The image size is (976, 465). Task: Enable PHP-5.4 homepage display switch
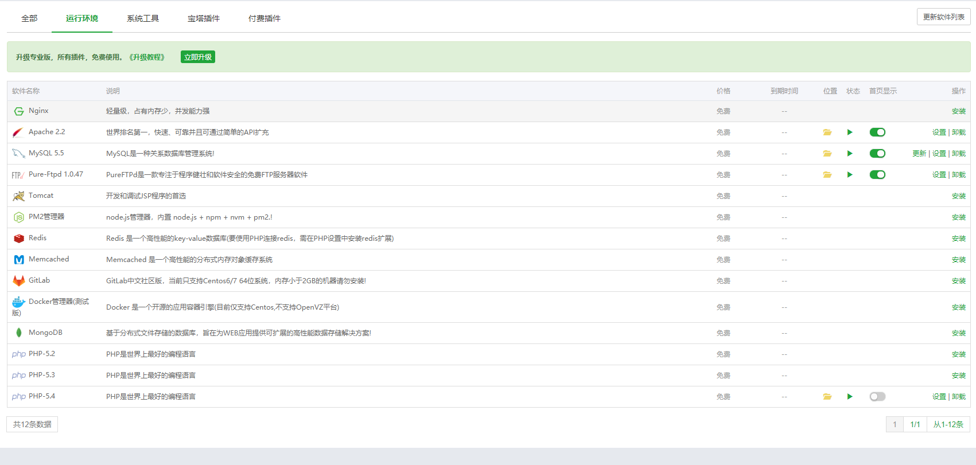[877, 397]
